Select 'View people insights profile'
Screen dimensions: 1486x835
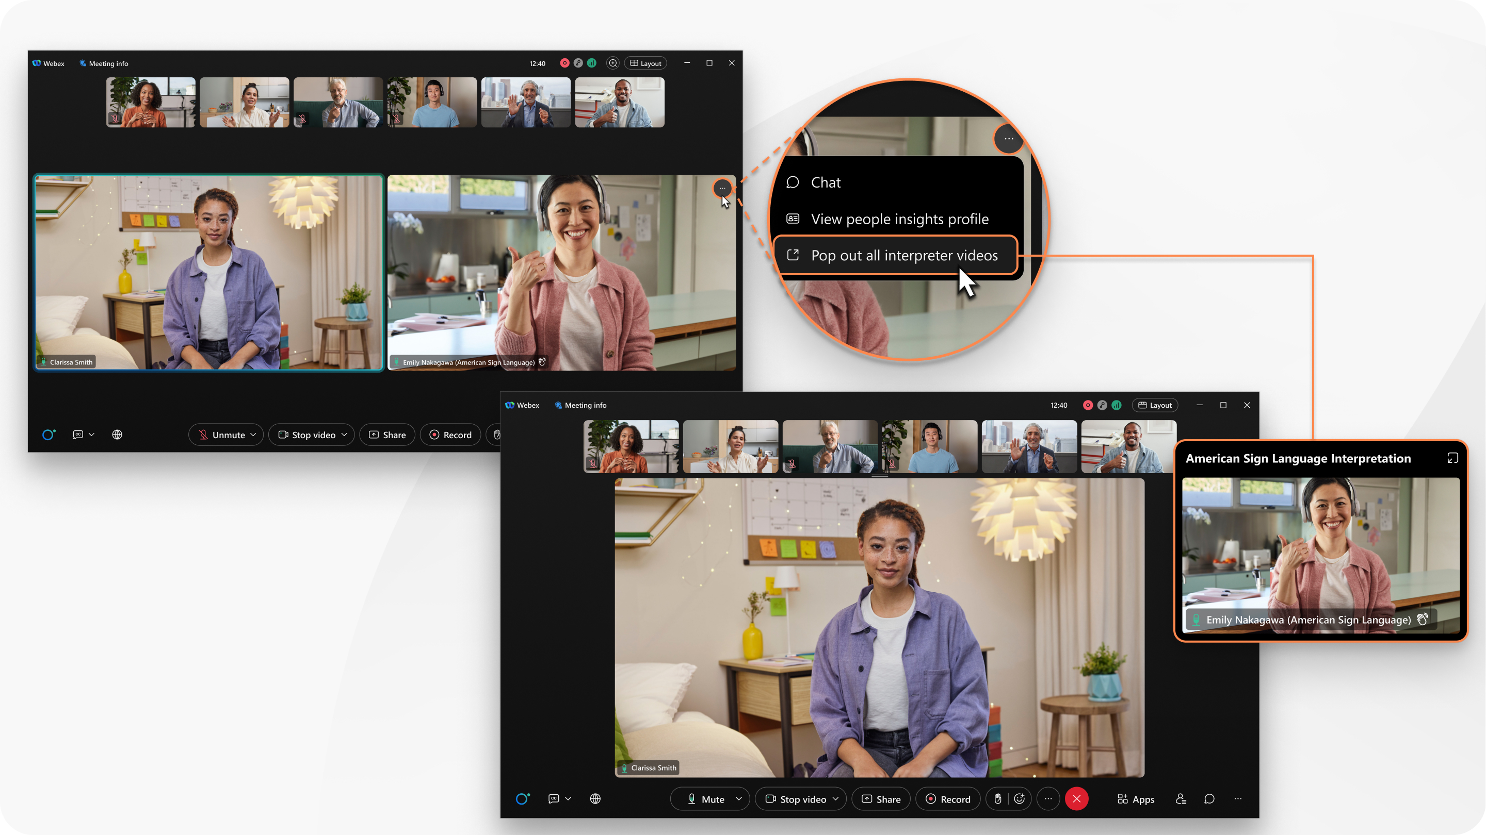click(x=900, y=218)
